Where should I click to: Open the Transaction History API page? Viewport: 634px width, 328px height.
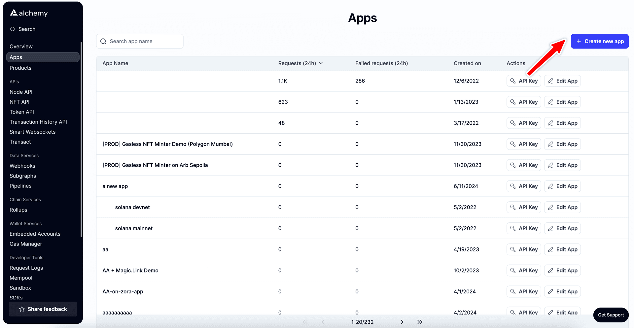click(x=38, y=122)
